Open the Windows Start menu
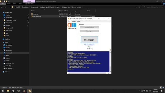This screenshot has height=93, width=165. (x=3, y=91)
